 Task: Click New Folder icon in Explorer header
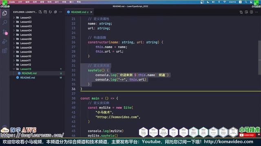[45, 12]
